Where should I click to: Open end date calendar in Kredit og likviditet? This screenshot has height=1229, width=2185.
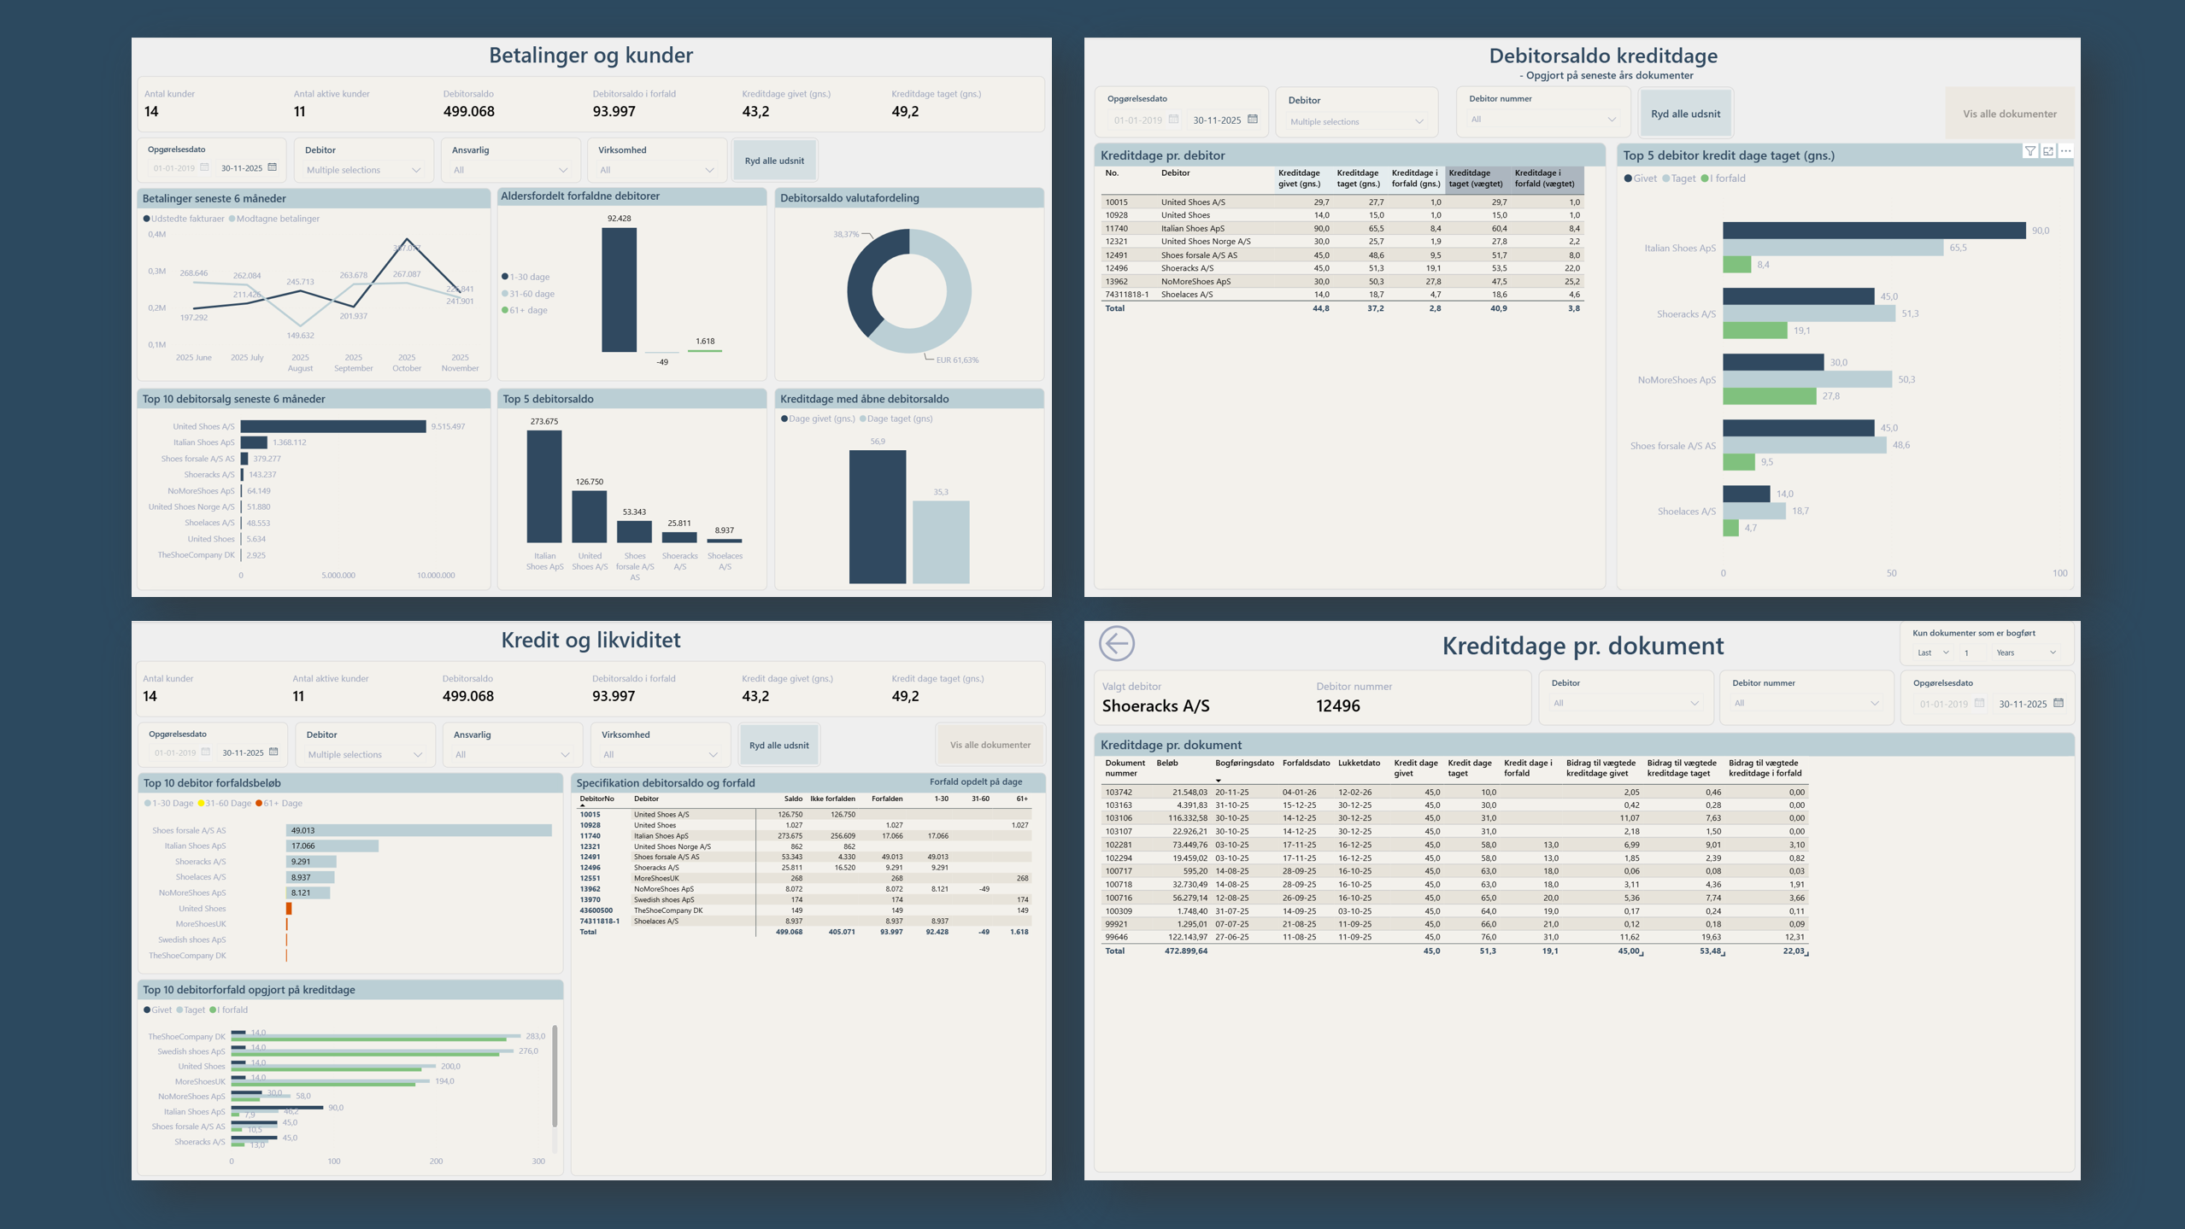coord(273,752)
